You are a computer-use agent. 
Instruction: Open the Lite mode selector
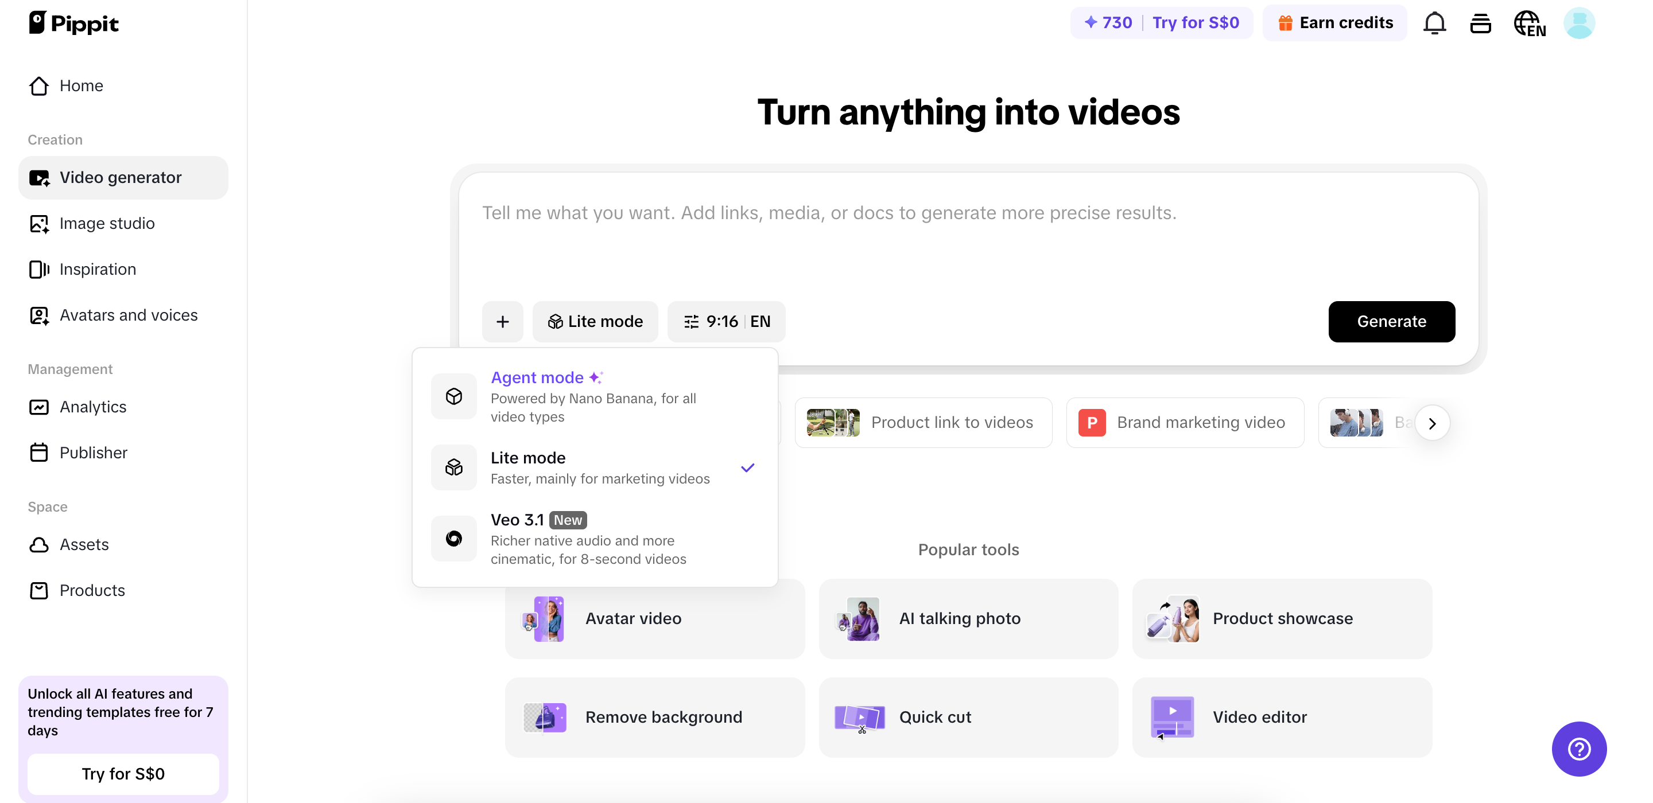[595, 321]
